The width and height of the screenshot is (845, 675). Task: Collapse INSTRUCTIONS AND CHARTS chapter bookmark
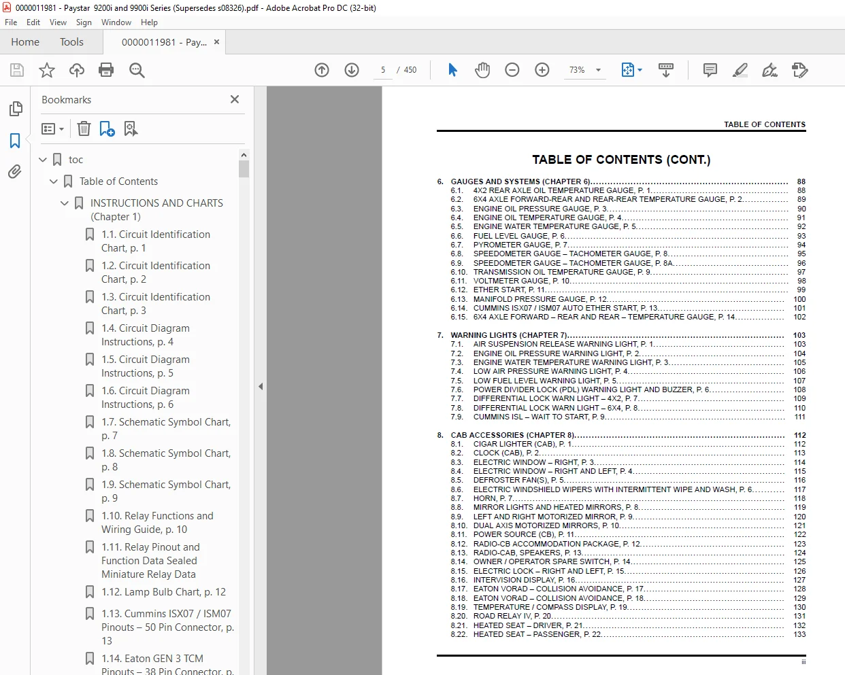tap(65, 203)
